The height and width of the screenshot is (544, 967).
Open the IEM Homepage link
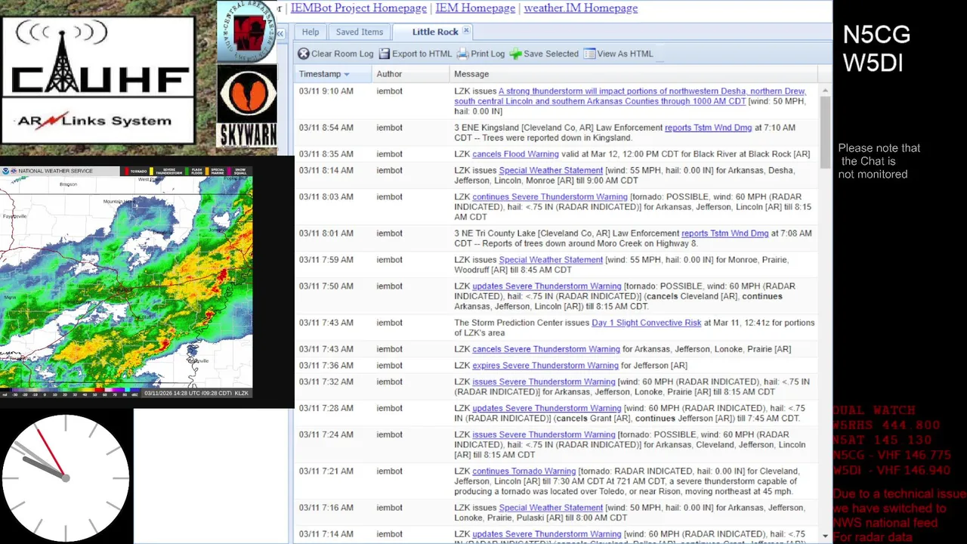pyautogui.click(x=475, y=8)
